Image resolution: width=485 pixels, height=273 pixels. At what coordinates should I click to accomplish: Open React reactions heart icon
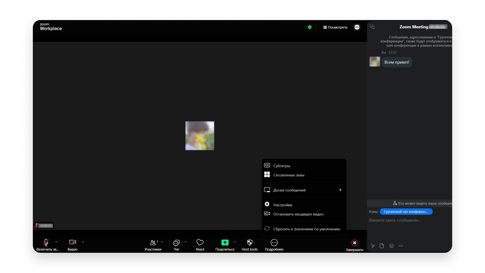(x=200, y=245)
